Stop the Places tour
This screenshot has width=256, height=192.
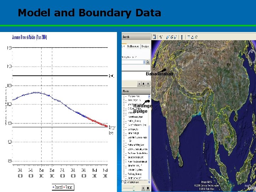click(x=148, y=188)
